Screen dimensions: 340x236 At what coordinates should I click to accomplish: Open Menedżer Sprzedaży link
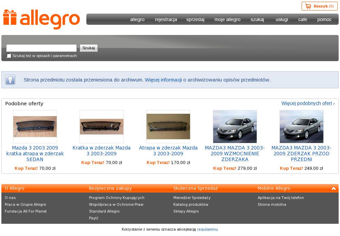(x=192, y=198)
